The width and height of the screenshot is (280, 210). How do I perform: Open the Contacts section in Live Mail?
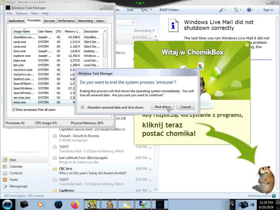click(25, 173)
